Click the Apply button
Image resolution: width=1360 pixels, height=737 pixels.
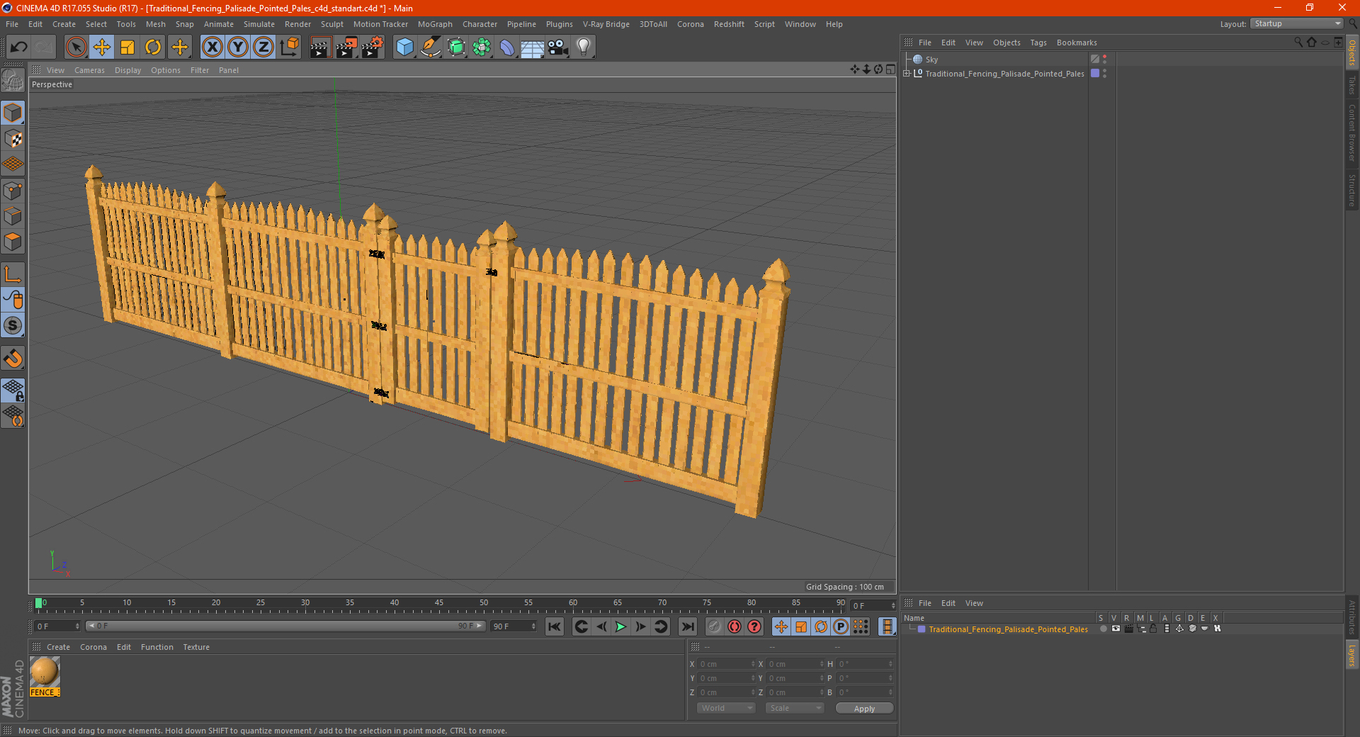(864, 708)
